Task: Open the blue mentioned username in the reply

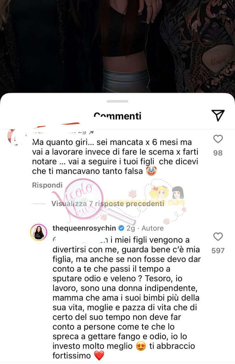Action: (80, 240)
